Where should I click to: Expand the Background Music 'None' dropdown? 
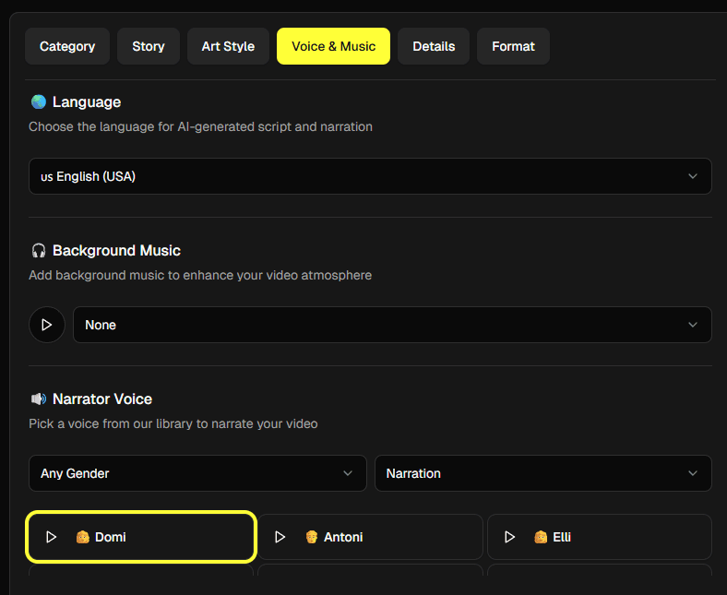[x=392, y=325]
